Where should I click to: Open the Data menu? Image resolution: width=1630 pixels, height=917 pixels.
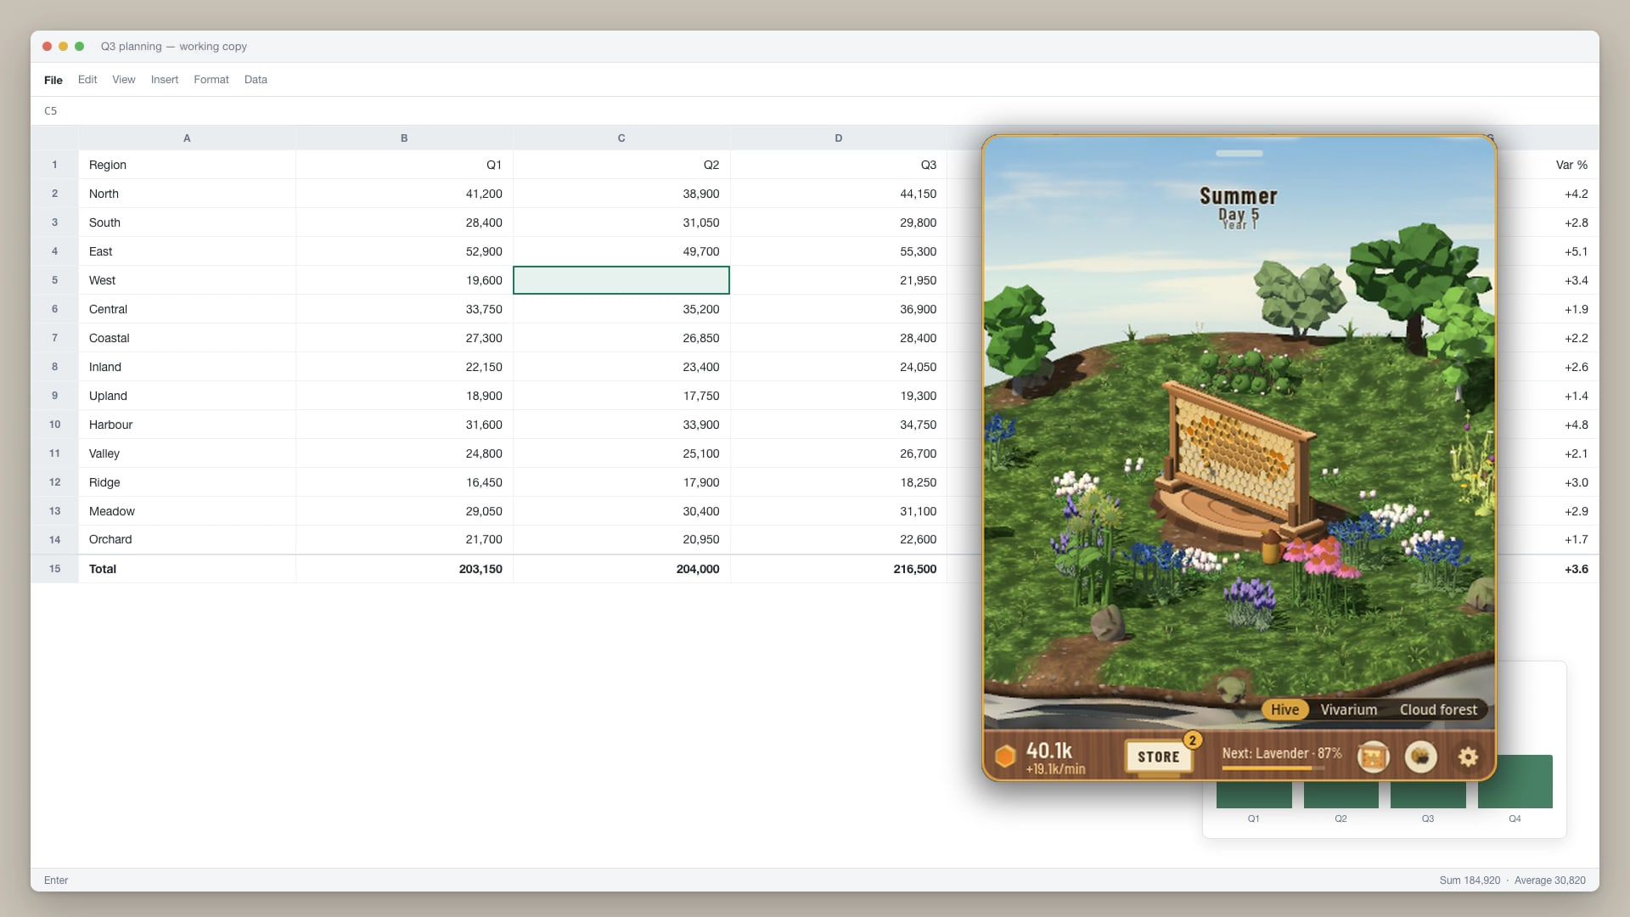pyautogui.click(x=256, y=80)
